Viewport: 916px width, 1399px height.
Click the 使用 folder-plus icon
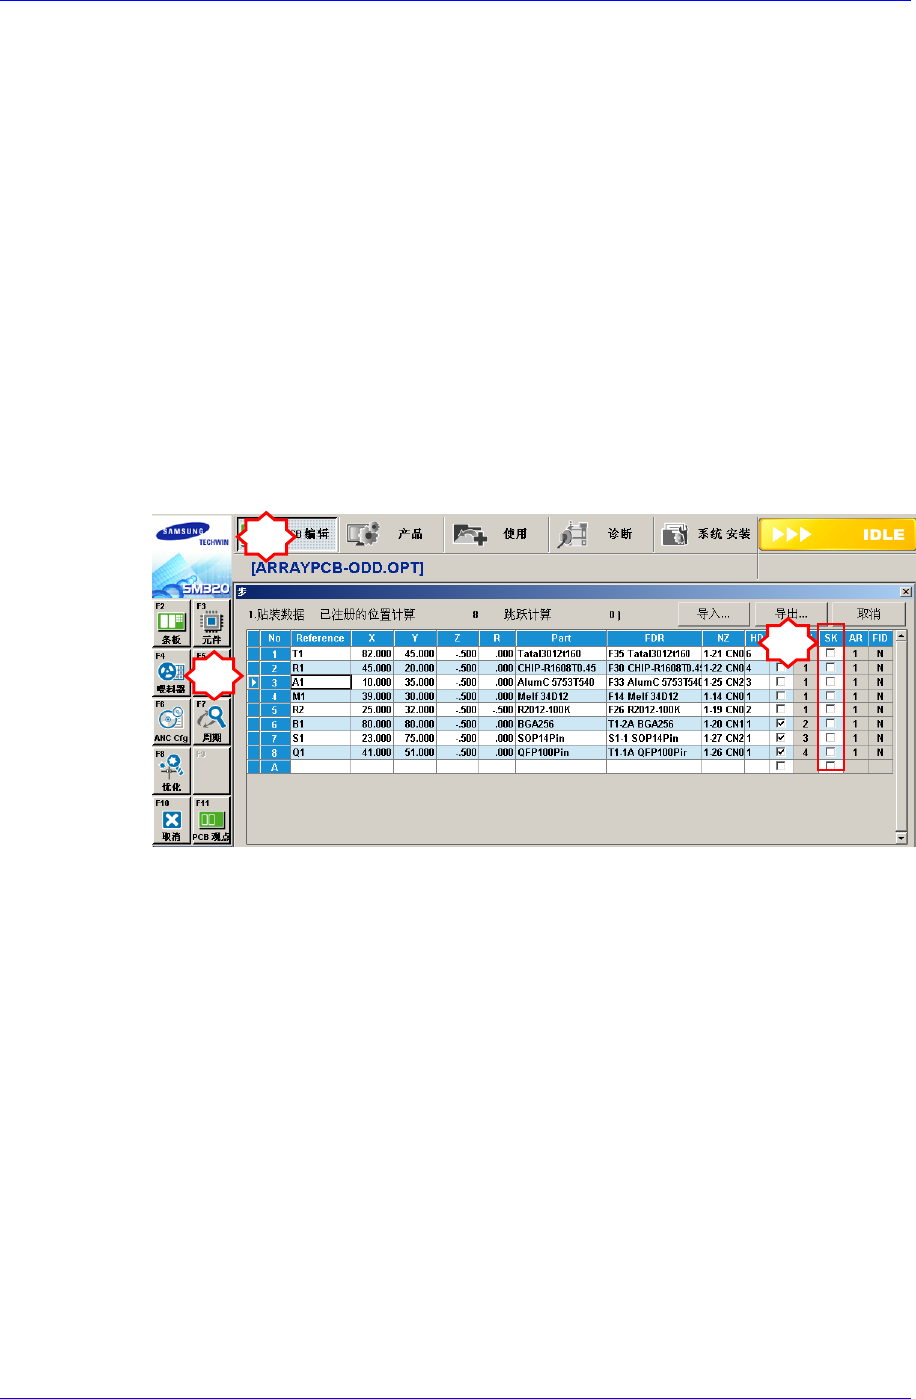coord(469,534)
